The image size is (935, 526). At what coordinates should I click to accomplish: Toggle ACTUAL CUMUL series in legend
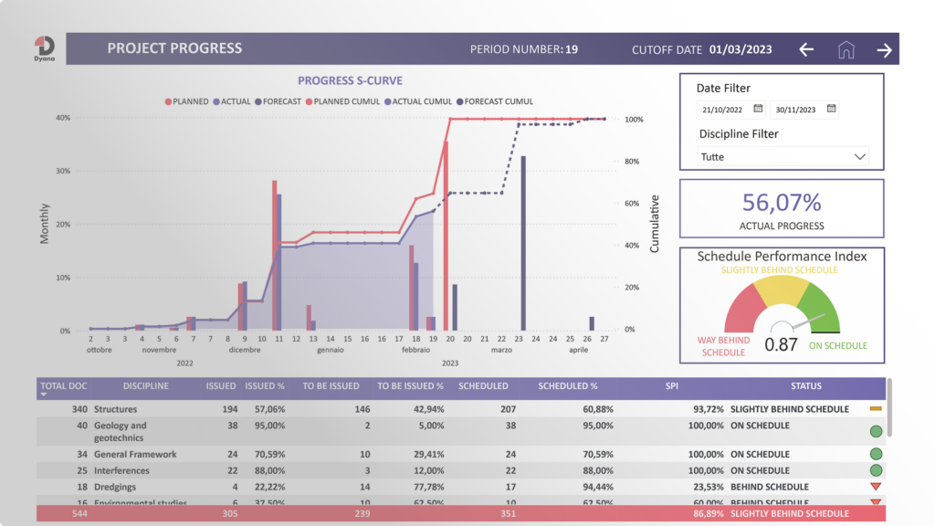click(418, 101)
